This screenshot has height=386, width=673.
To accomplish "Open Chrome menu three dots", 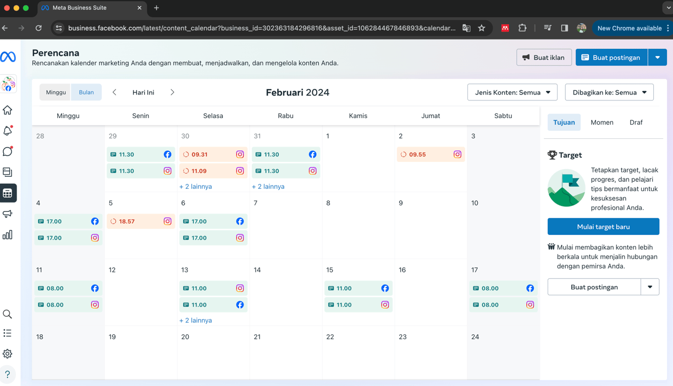I will point(668,28).
